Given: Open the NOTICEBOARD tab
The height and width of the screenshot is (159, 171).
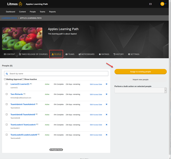Looking at the screenshot, I should pos(86,54).
